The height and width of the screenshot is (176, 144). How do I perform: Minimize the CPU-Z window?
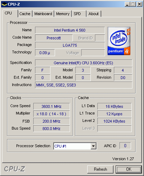[127, 4]
